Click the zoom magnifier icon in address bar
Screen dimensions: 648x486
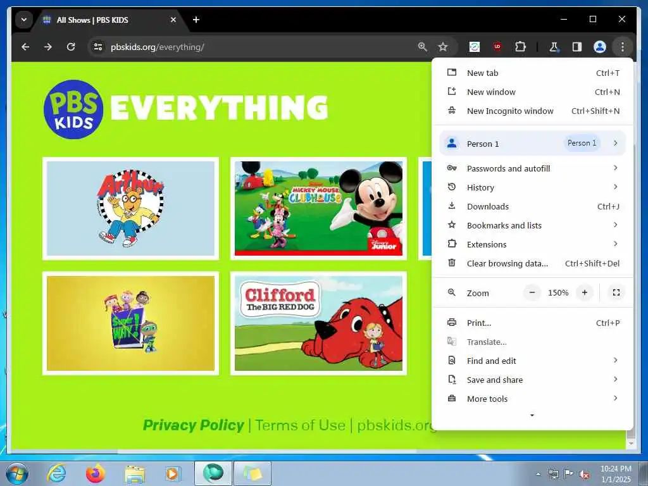[x=422, y=47]
